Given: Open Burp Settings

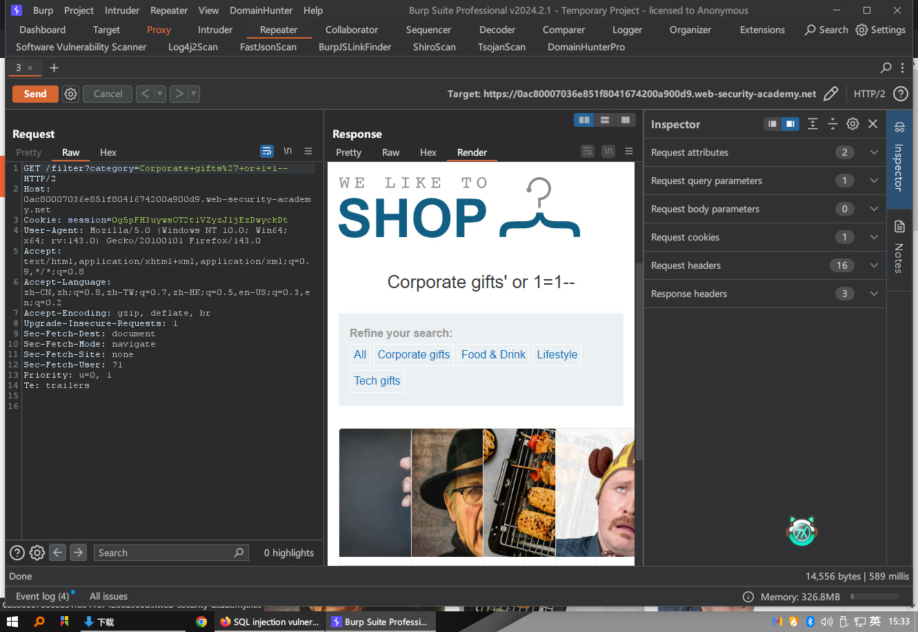Looking at the screenshot, I should pos(881,30).
